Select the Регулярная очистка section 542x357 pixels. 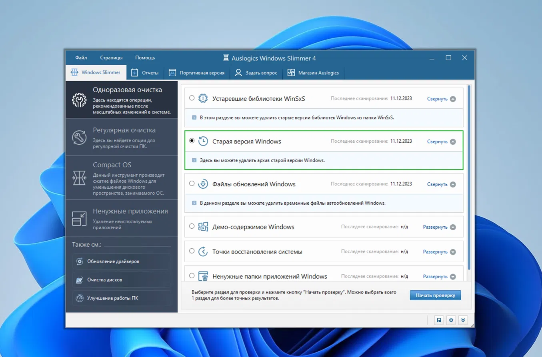pyautogui.click(x=122, y=137)
